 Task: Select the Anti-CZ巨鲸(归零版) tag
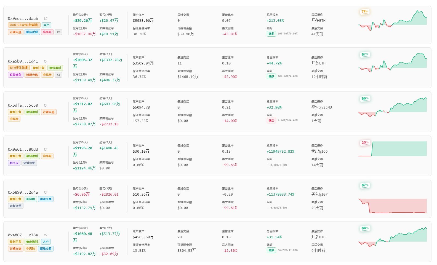pos(24,25)
